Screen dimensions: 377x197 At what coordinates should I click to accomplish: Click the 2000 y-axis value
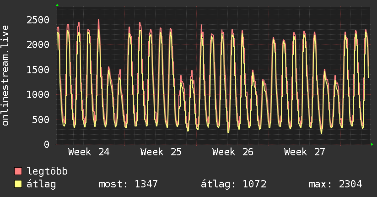(x=38, y=45)
